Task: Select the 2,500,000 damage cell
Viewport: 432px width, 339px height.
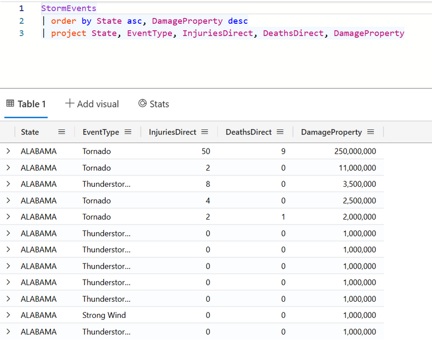Action: pos(359,200)
